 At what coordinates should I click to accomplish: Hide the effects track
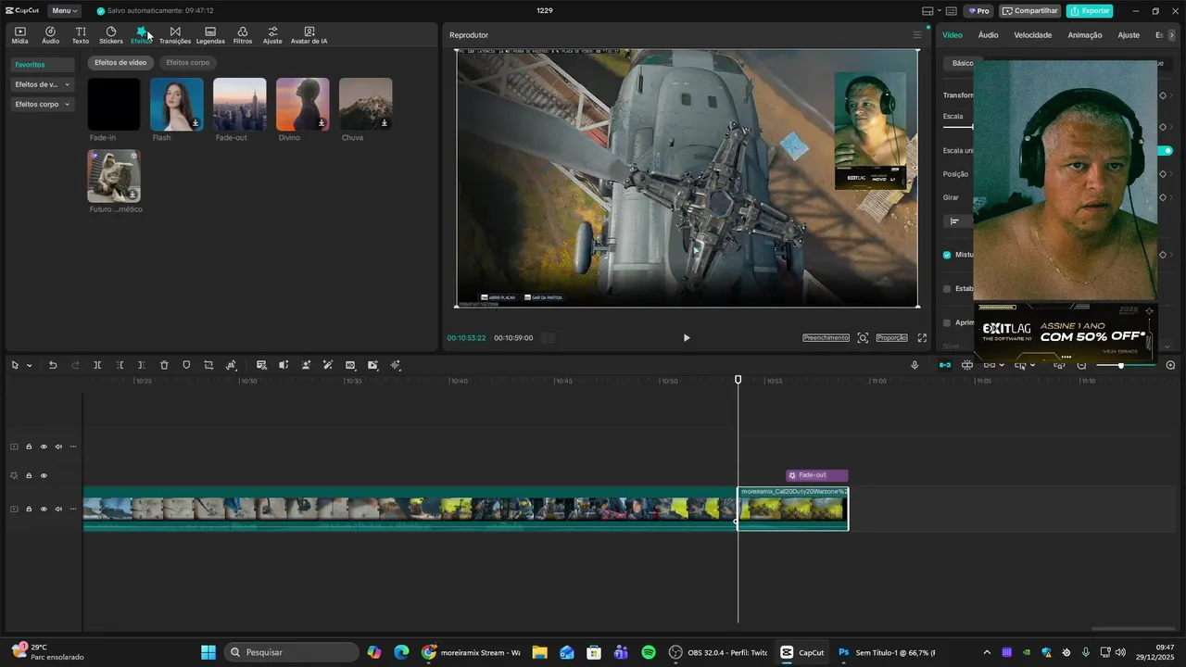pos(44,476)
